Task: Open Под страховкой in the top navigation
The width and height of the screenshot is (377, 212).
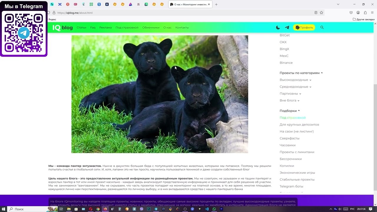Action: pyautogui.click(x=127, y=27)
